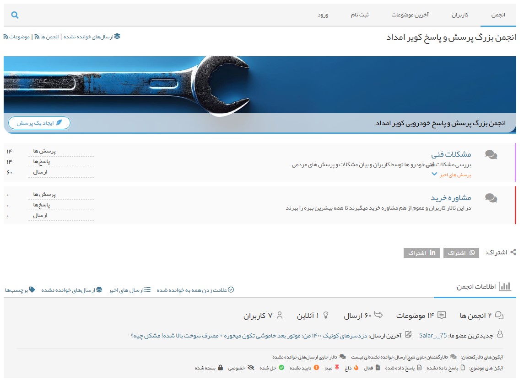
Task: Open Salar_._75 member profile
Action: click(433, 335)
